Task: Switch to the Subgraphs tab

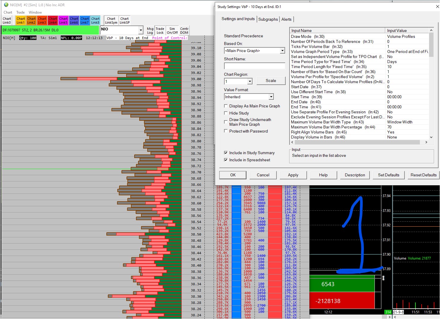Action: pyautogui.click(x=268, y=19)
